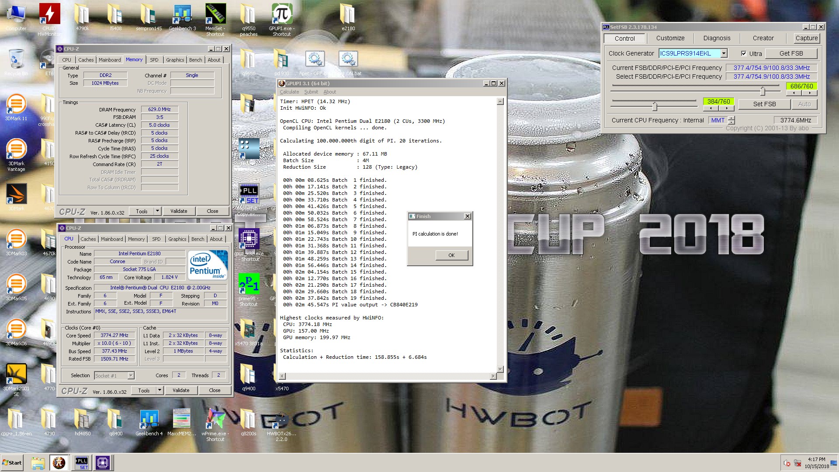Switch to SetFSB in the taskbar

coord(81,462)
